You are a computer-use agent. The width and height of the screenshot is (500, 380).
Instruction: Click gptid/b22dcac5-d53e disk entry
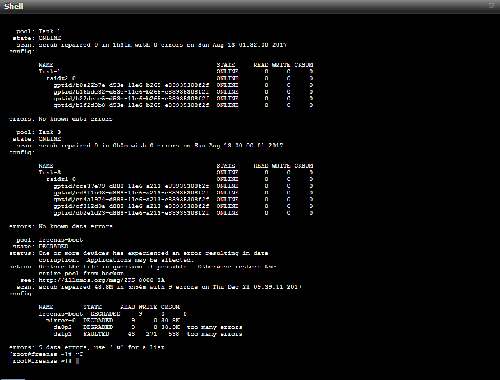pos(131,99)
